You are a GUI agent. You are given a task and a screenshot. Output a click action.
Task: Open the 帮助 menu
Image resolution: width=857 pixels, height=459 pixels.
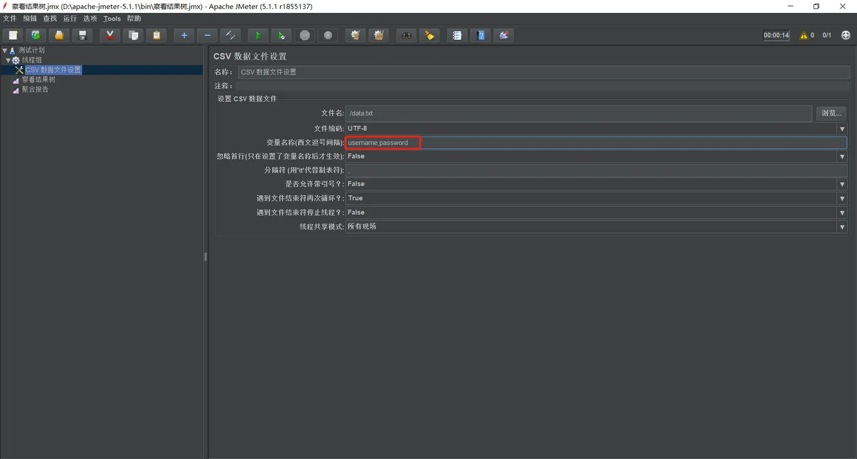[x=134, y=18]
